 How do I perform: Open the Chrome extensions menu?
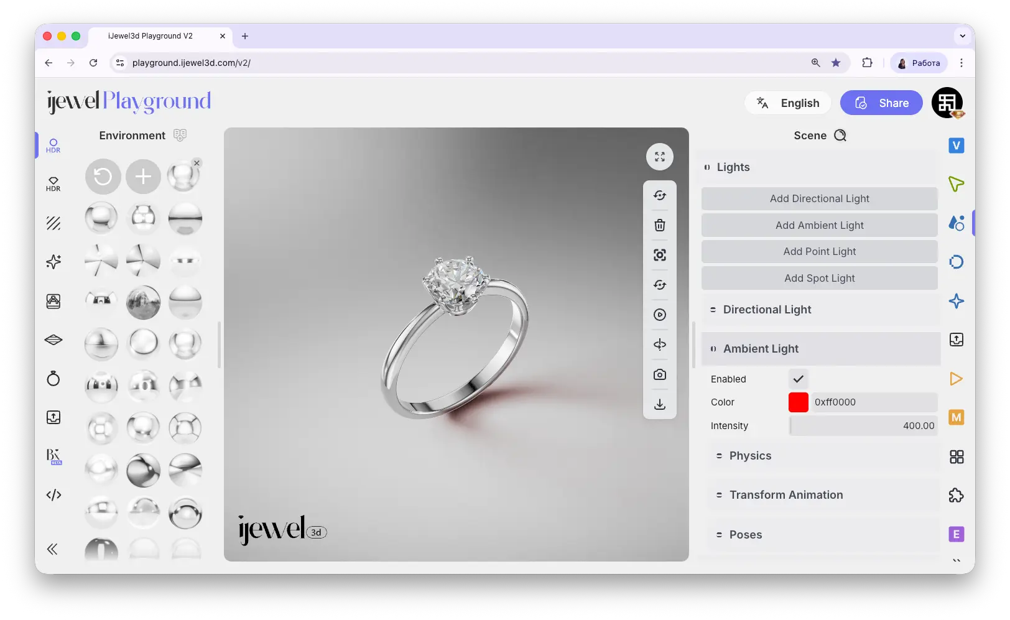(x=867, y=63)
